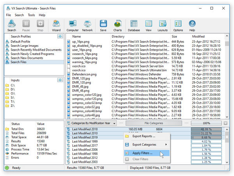Click the results list scroll up arrow
Screen dimensions: 234x176
click(227, 36)
